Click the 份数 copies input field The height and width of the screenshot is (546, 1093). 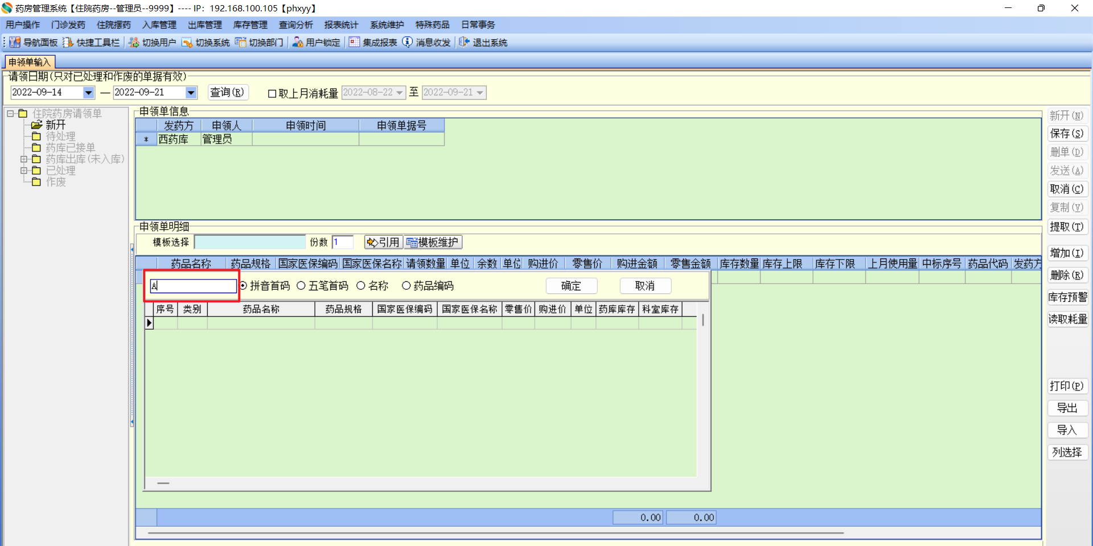pyautogui.click(x=343, y=242)
